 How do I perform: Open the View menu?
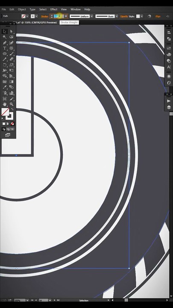pyautogui.click(x=64, y=9)
